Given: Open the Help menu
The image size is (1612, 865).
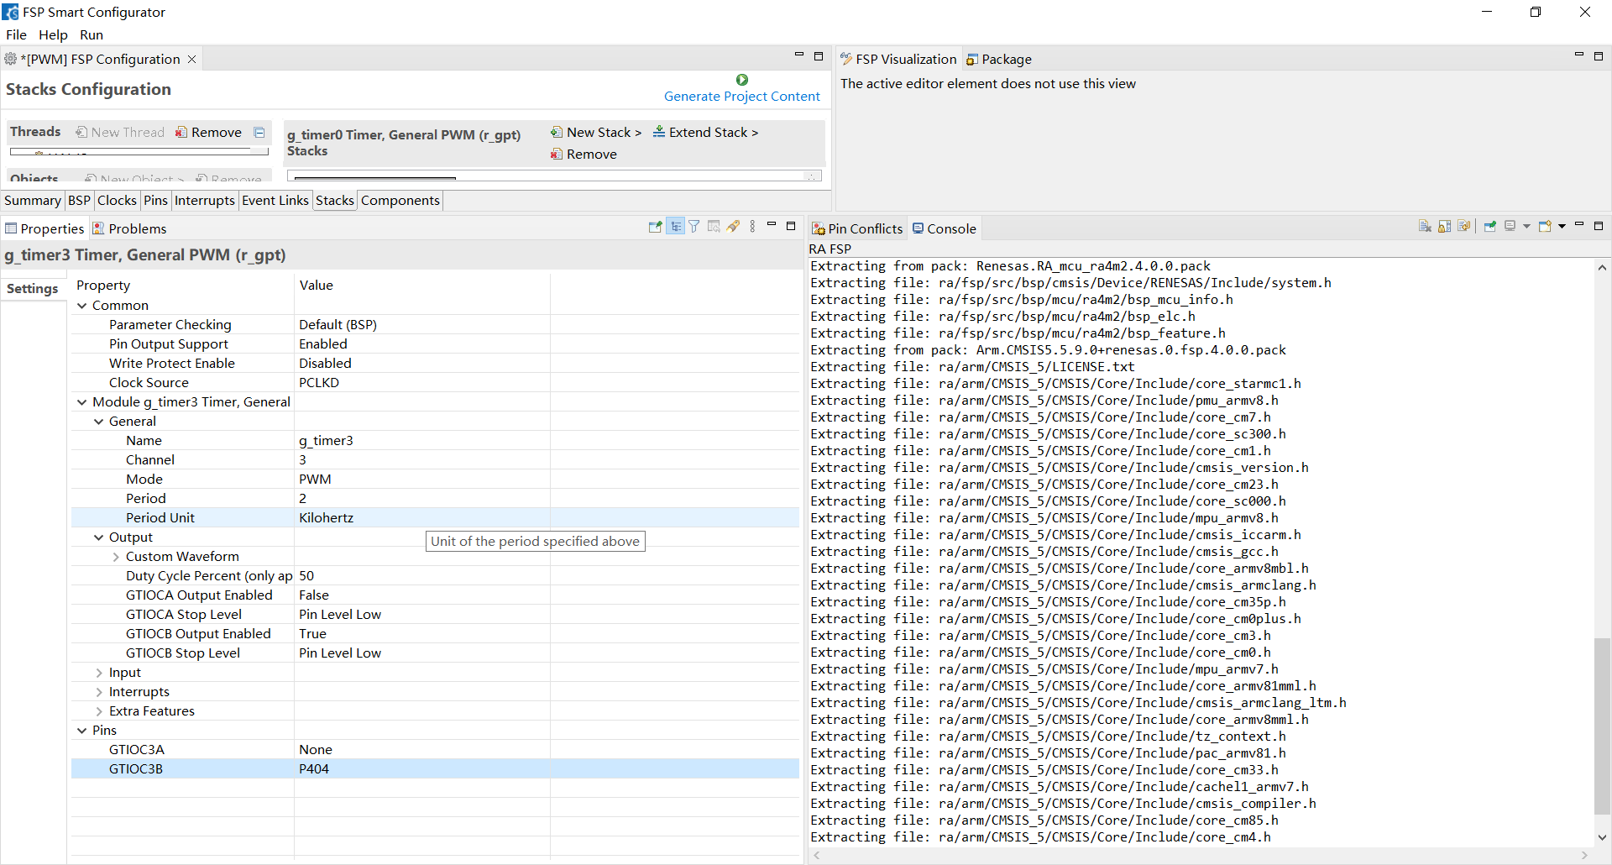Looking at the screenshot, I should (53, 34).
